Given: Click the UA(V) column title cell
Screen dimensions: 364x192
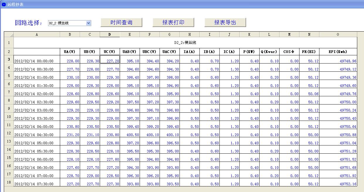Looking at the screenshot, I should pos(70,52).
